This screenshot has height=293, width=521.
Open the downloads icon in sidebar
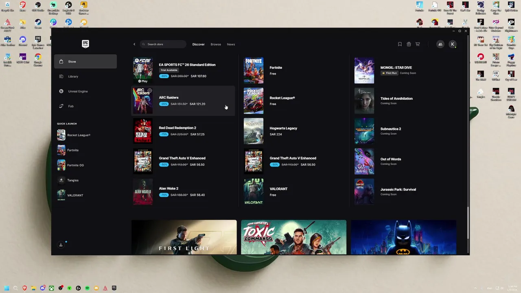[x=61, y=245]
